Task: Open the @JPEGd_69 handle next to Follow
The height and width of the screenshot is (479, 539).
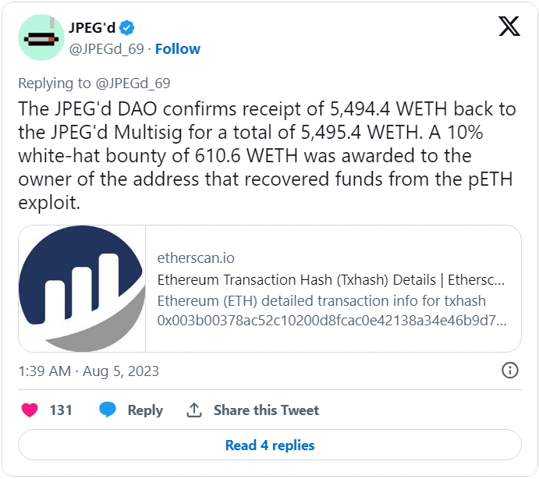Action: point(106,49)
